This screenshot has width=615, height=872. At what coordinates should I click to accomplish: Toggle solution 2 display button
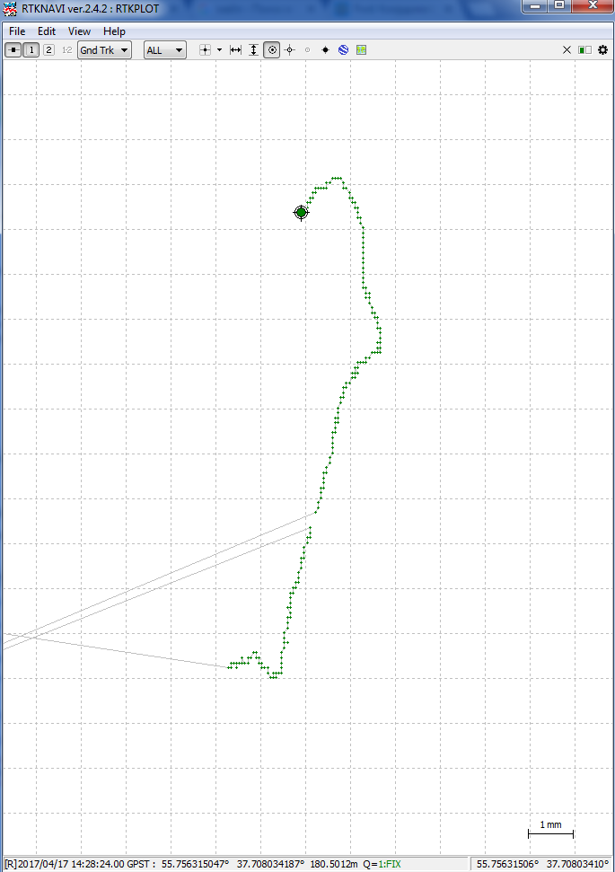click(x=48, y=50)
